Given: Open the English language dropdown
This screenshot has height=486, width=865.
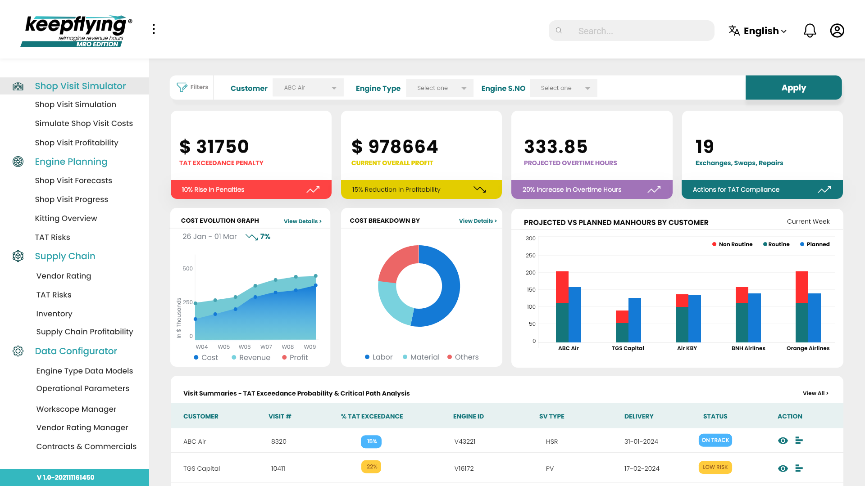Looking at the screenshot, I should point(762,31).
